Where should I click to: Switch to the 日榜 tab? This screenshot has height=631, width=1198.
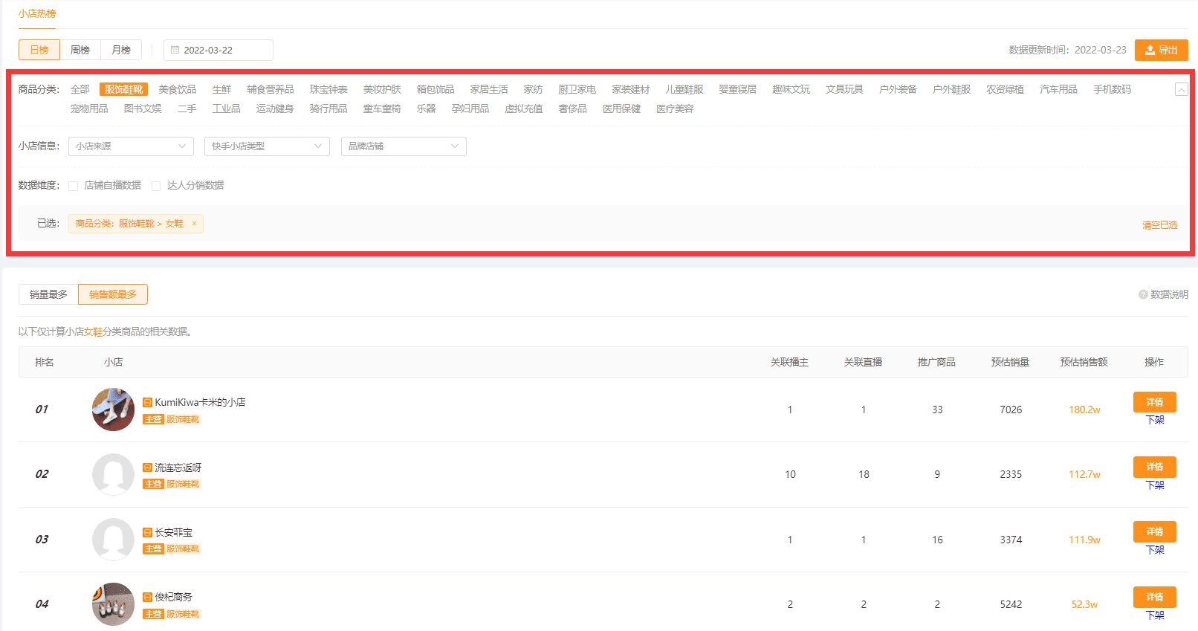(39, 50)
